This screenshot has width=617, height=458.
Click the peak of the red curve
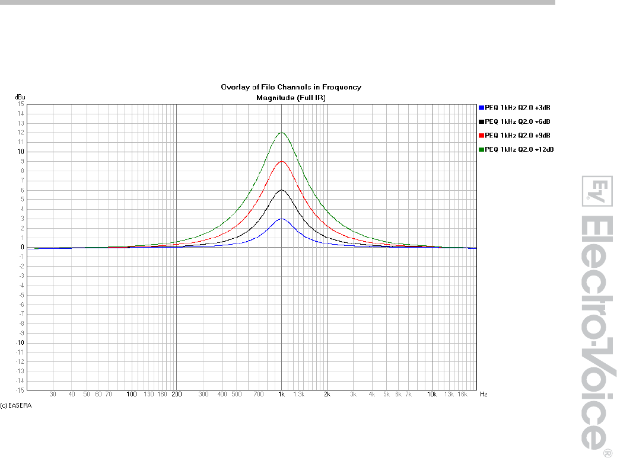coord(282,161)
